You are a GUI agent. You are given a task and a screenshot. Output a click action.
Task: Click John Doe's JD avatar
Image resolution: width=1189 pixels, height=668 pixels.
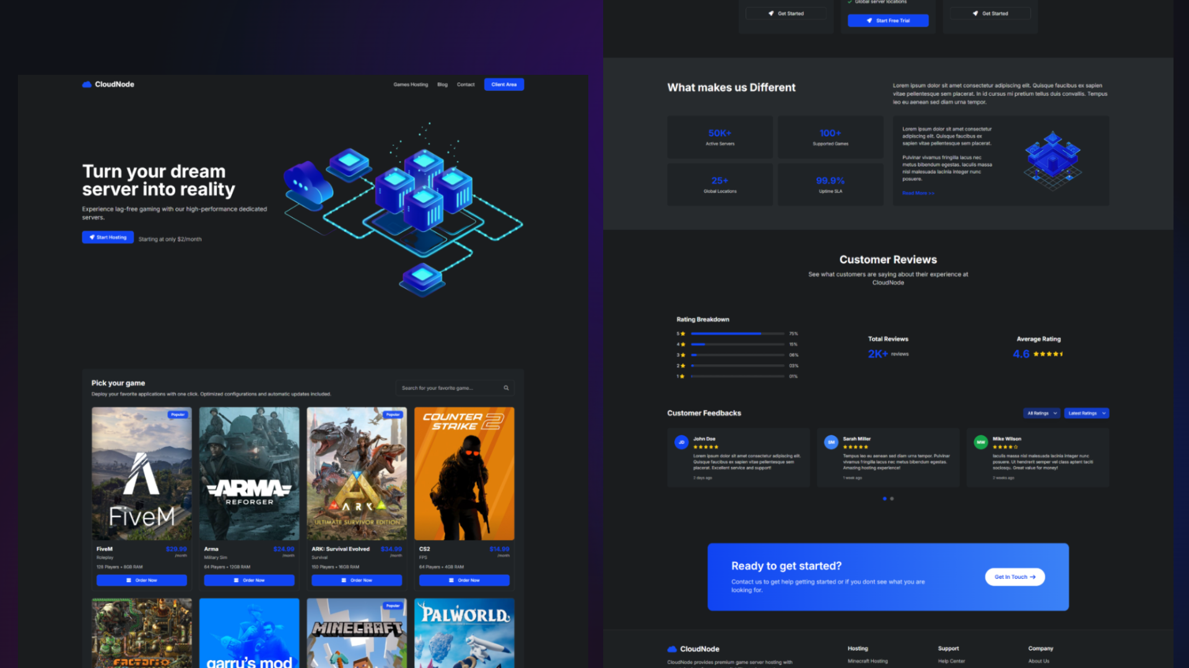[x=681, y=442]
